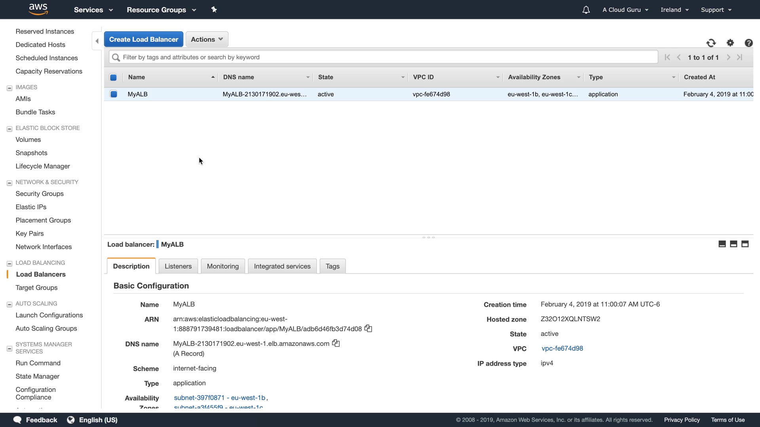Click the help question mark icon
Image resolution: width=760 pixels, height=427 pixels.
click(749, 43)
